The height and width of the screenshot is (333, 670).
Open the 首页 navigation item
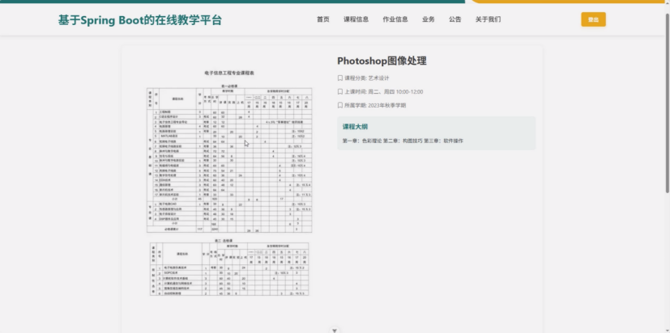[323, 19]
